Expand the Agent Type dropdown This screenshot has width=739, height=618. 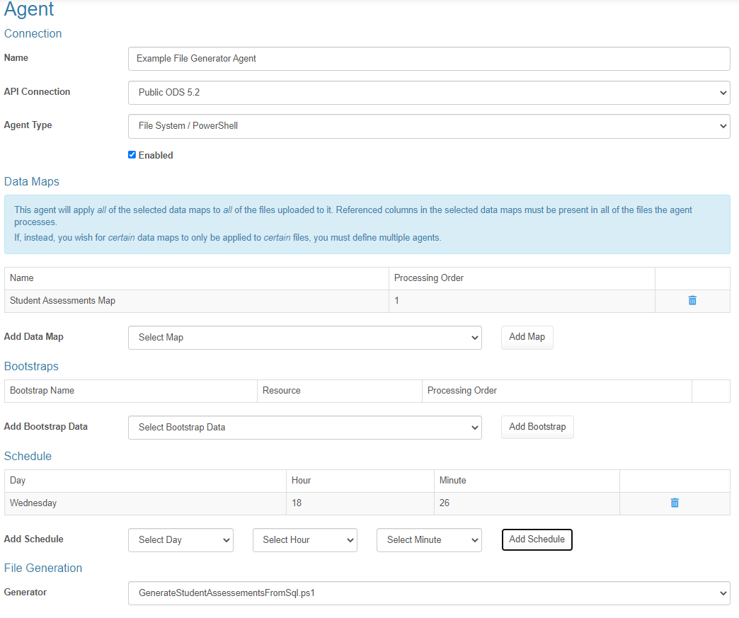[x=429, y=126]
